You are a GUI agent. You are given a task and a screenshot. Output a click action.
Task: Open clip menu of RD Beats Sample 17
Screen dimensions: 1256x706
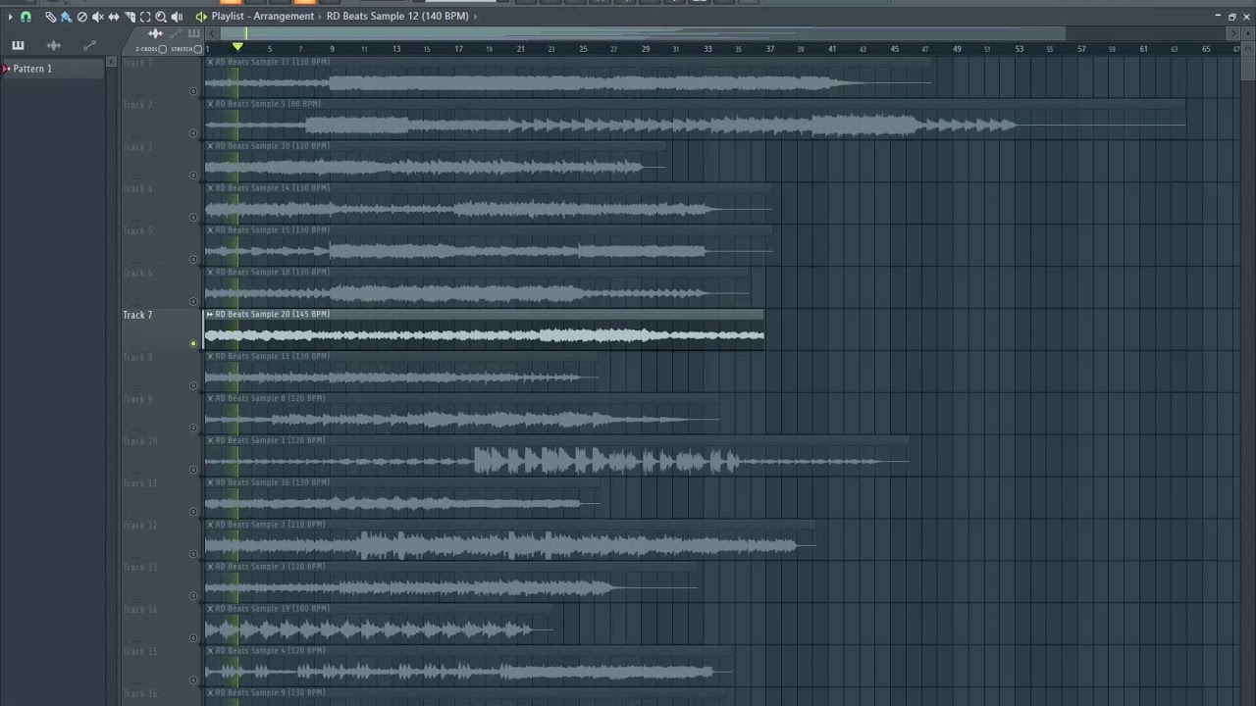tap(210, 62)
